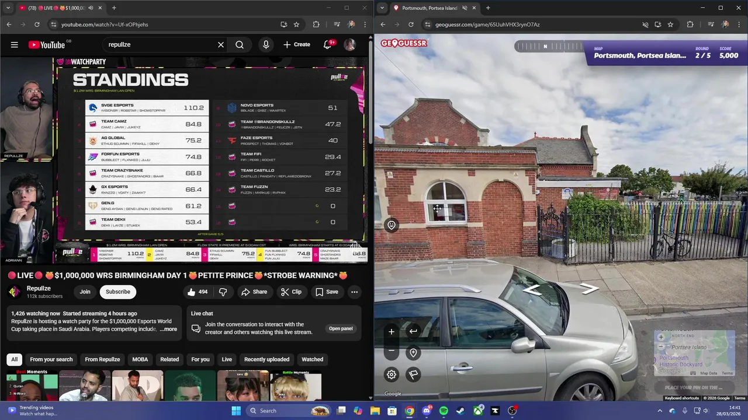Return to start with GeoGuessr flag icon
This screenshot has height=420, width=748.
[413, 374]
